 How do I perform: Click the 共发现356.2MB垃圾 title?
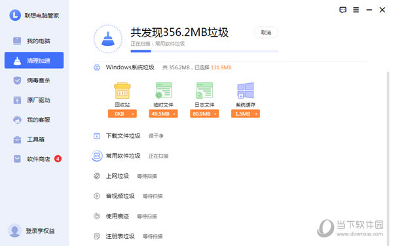pos(179,32)
